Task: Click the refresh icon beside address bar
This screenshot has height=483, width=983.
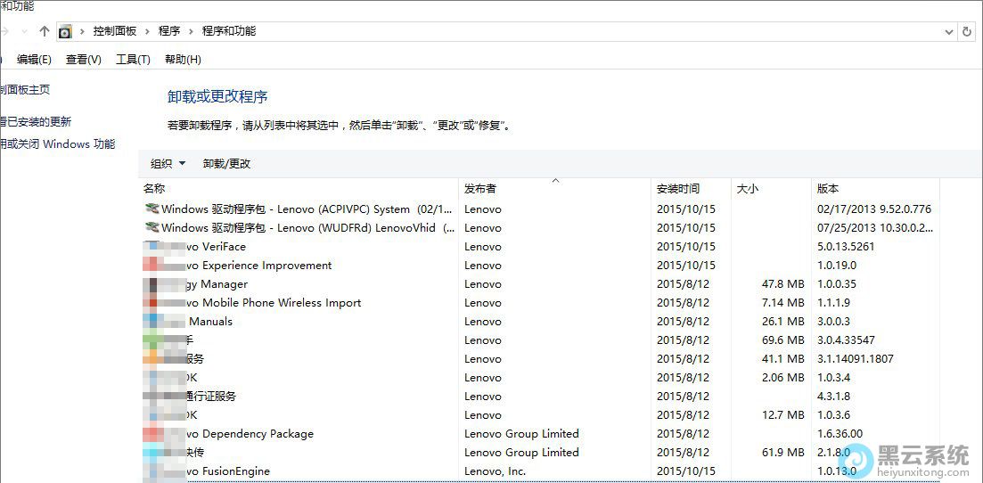Action: click(x=967, y=31)
